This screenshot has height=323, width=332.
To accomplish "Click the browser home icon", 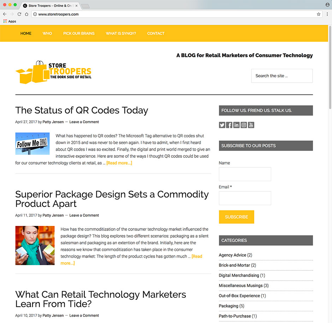I will click(x=26, y=14).
